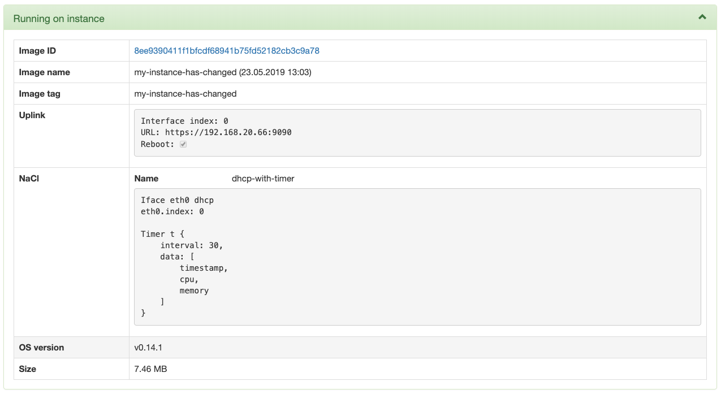Image resolution: width=721 pixels, height=394 pixels.
Task: Select the Image name row label
Action: [x=45, y=72]
